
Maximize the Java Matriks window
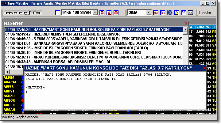[x=208, y=3]
